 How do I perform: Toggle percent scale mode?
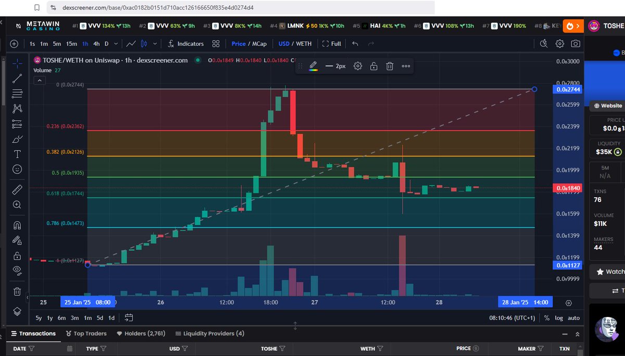tap(546, 317)
